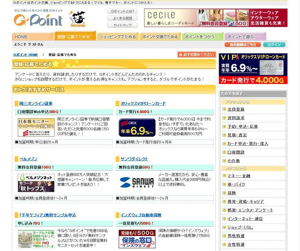300x251 pixels.
Task: Follow Gポイント HOME breadcrumb link
Action: 26,55
